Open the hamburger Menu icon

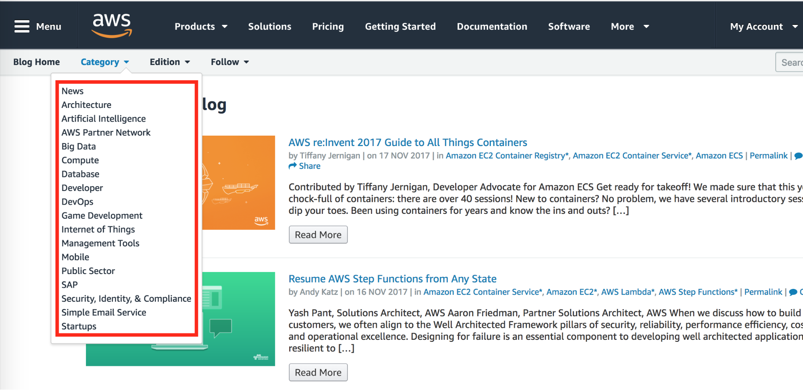(x=22, y=26)
